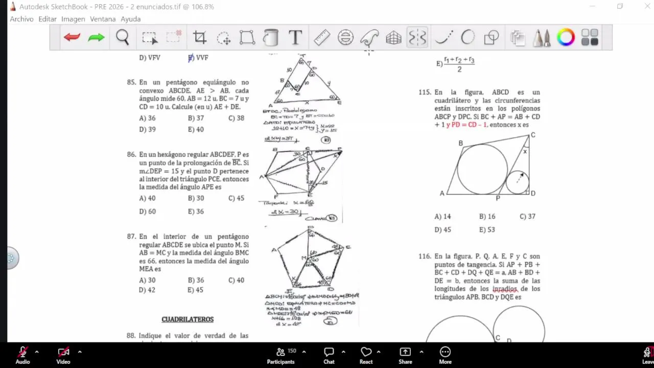This screenshot has width=654, height=368.
Task: Open the Participants panel
Action: coord(281,355)
